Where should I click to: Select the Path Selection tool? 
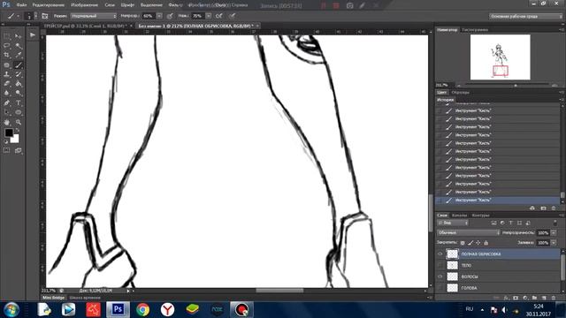pos(7,112)
